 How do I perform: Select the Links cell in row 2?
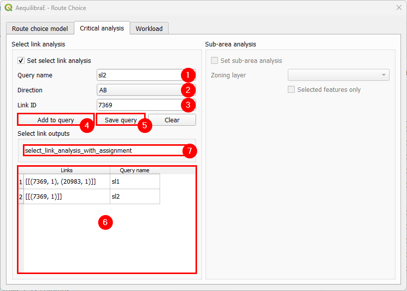(x=66, y=197)
